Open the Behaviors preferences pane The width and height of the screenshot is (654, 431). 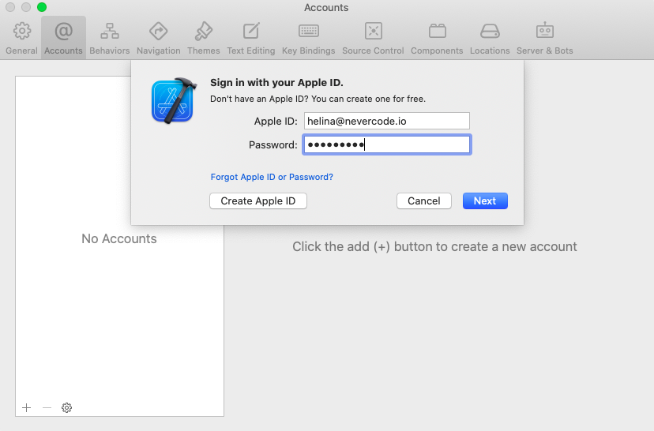(110, 39)
